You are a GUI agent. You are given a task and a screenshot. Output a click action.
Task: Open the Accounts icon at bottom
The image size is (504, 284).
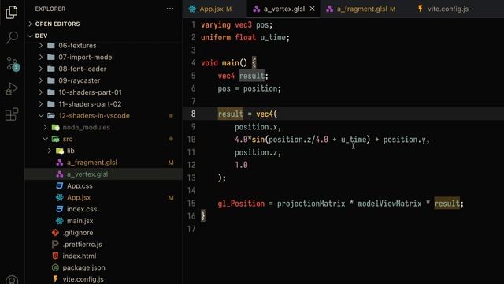point(12,280)
